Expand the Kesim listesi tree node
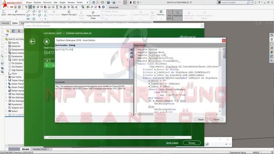This screenshot has height=154, width=274. click(x=6, y=53)
